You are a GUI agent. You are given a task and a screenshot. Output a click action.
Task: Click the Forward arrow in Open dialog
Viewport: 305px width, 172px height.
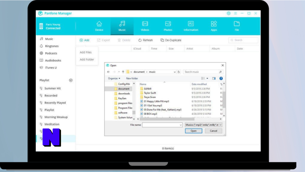click(114, 72)
